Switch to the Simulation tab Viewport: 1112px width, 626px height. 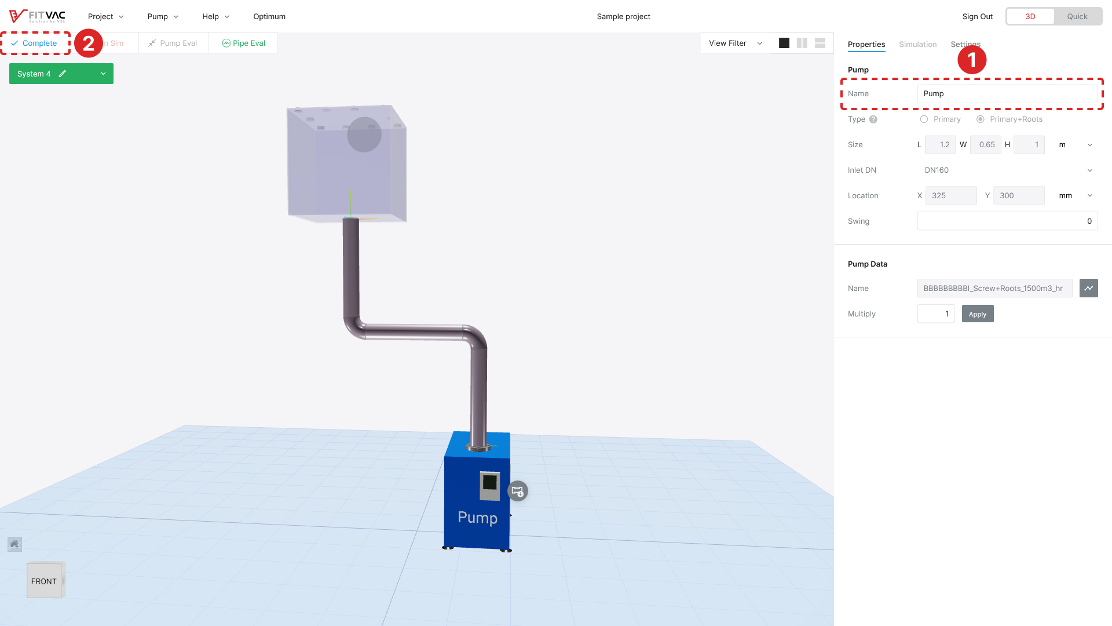tap(917, 44)
